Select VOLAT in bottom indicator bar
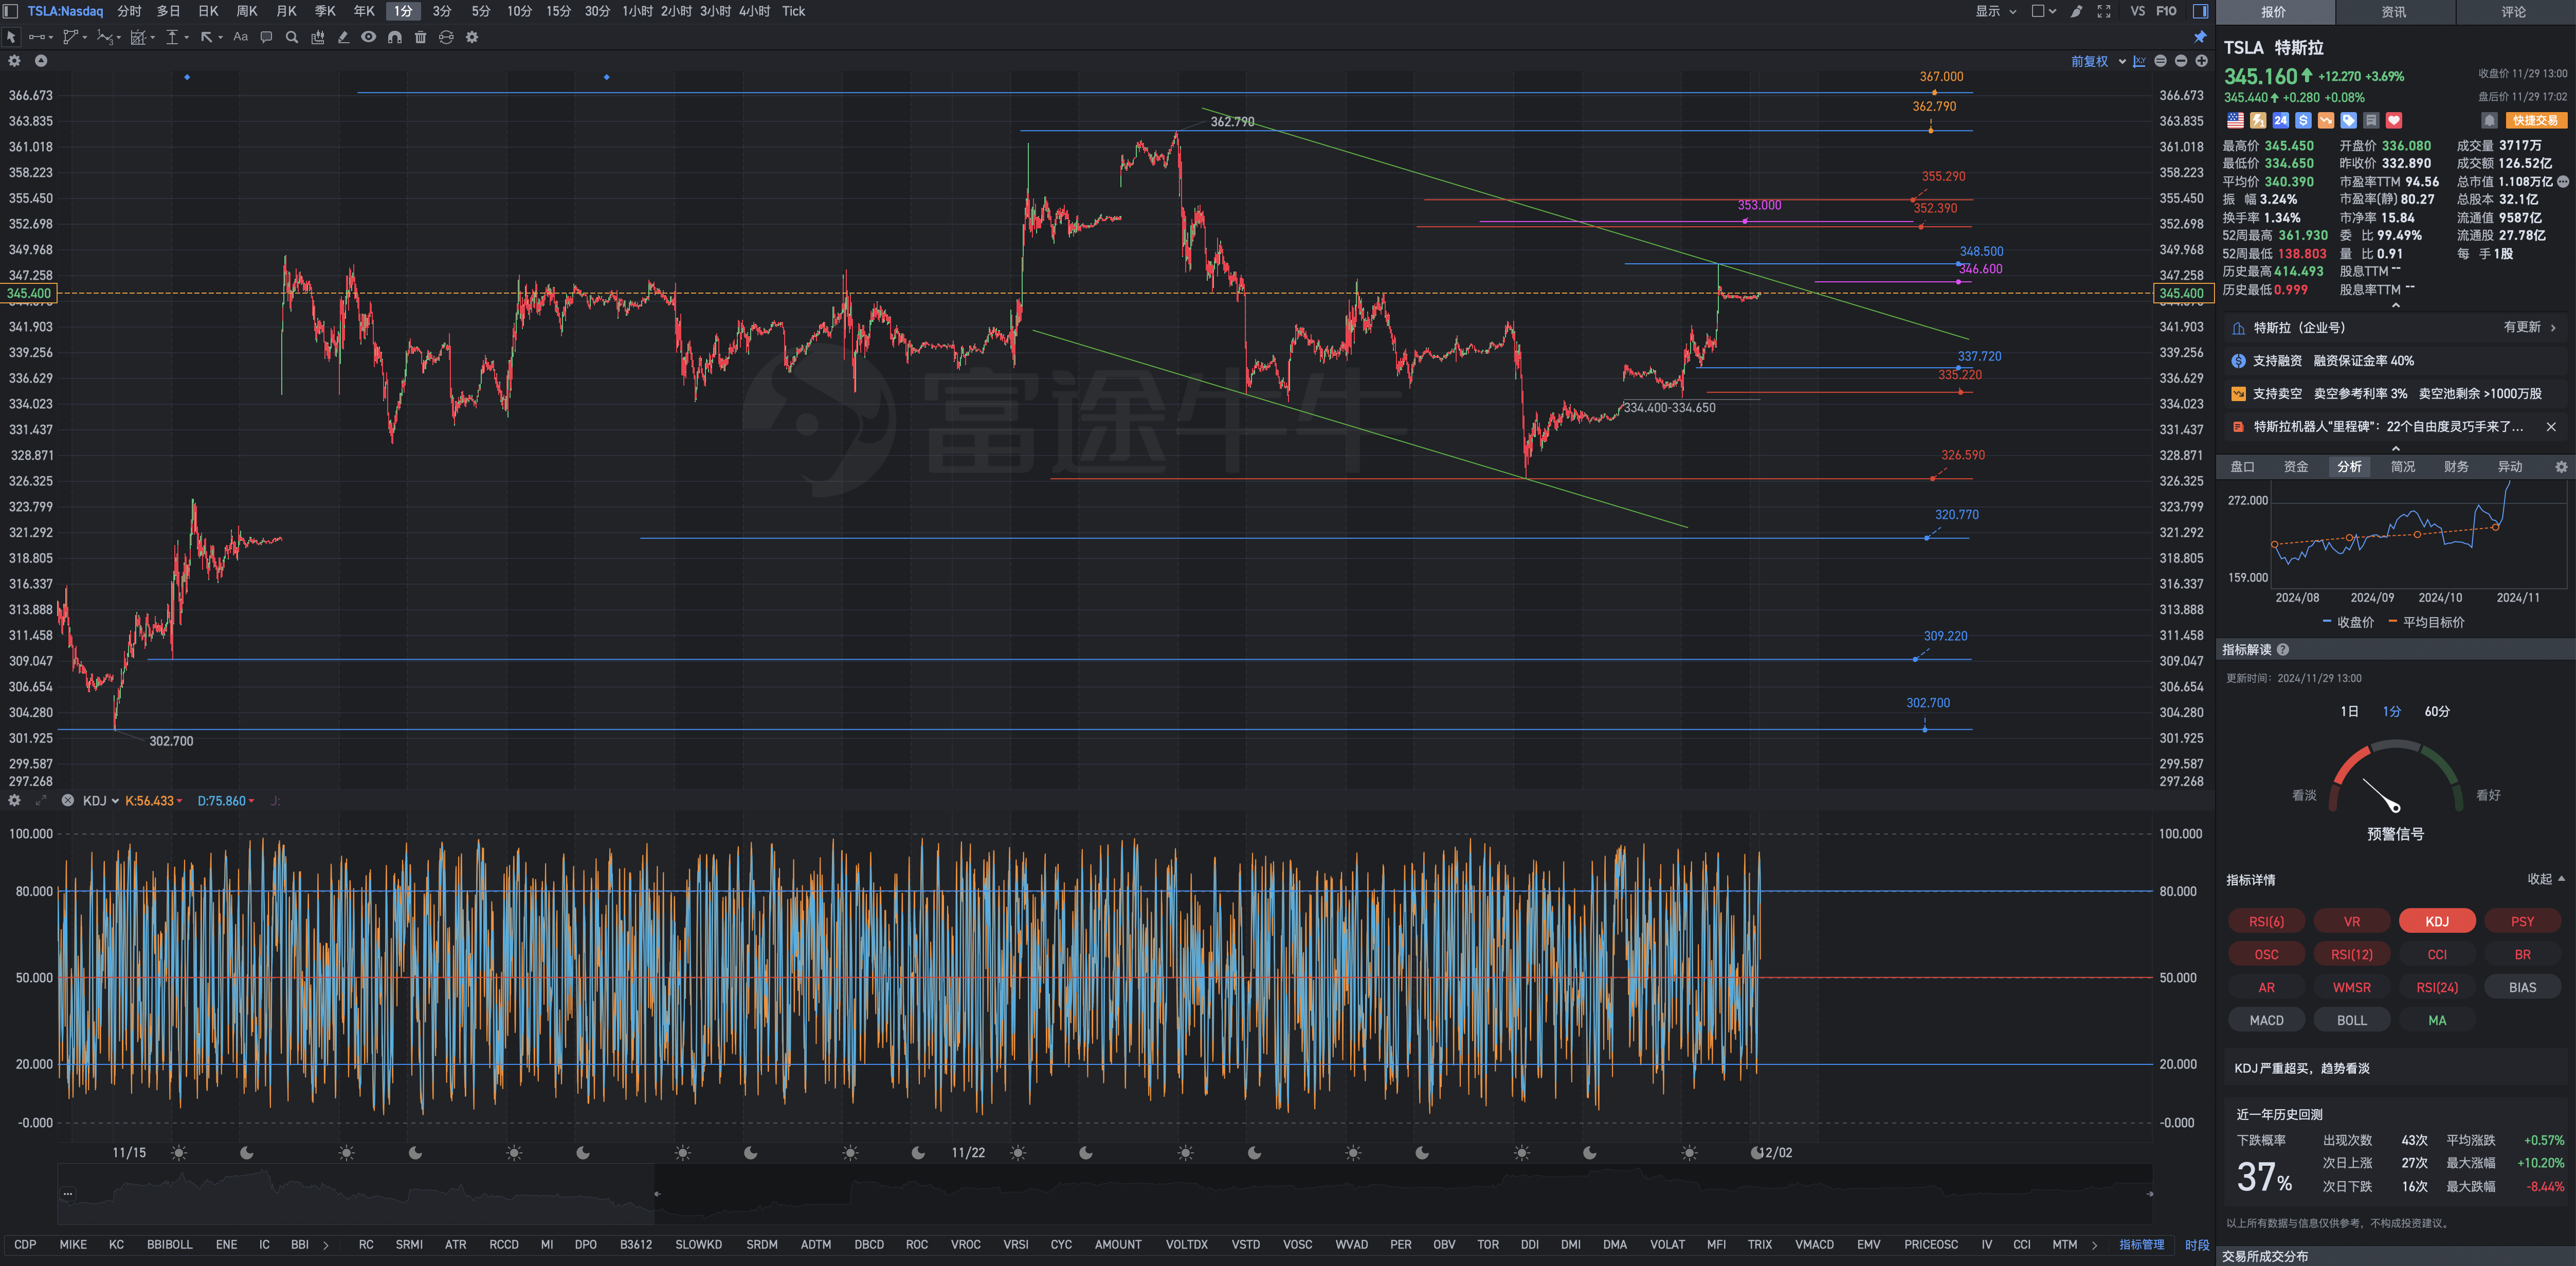This screenshot has height=1266, width=2576. pyautogui.click(x=1667, y=1245)
